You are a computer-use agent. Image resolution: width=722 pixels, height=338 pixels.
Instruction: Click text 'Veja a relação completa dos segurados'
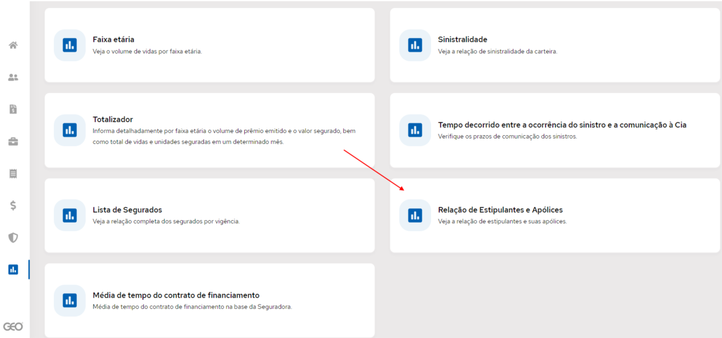[166, 222]
